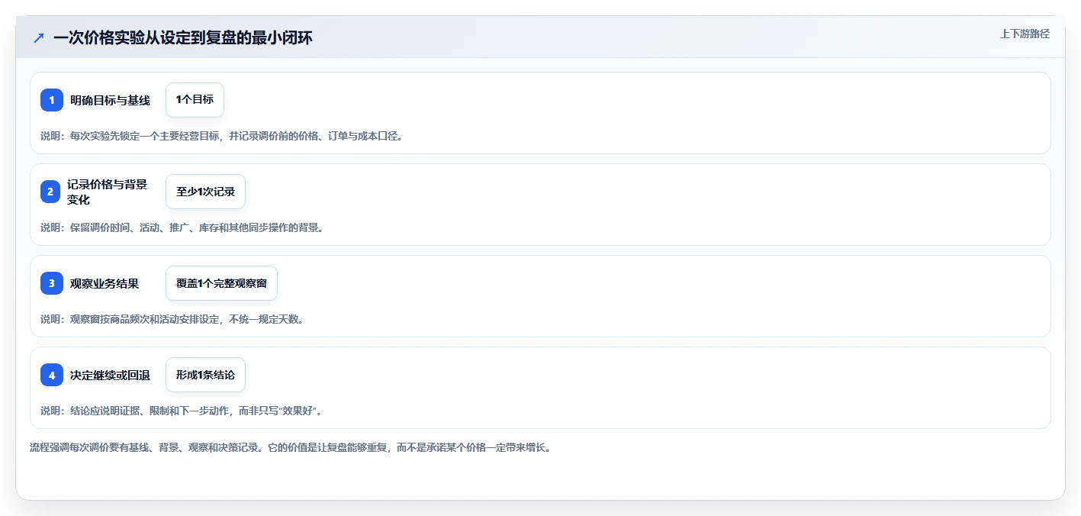
Task: Click the arrow icon beside the title
Action: coord(39,37)
